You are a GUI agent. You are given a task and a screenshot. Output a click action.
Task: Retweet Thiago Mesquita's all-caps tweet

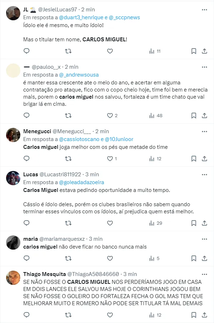click(68, 315)
